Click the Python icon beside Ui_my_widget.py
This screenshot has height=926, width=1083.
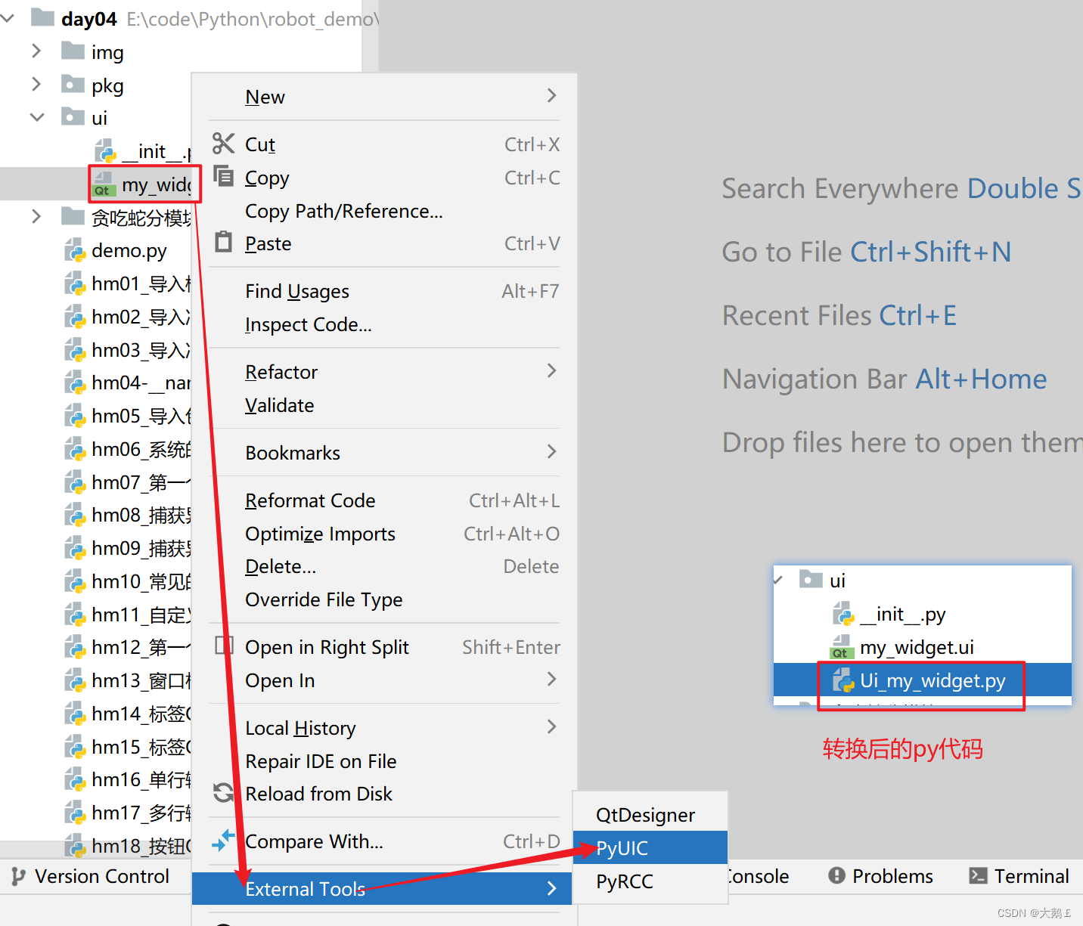point(843,680)
